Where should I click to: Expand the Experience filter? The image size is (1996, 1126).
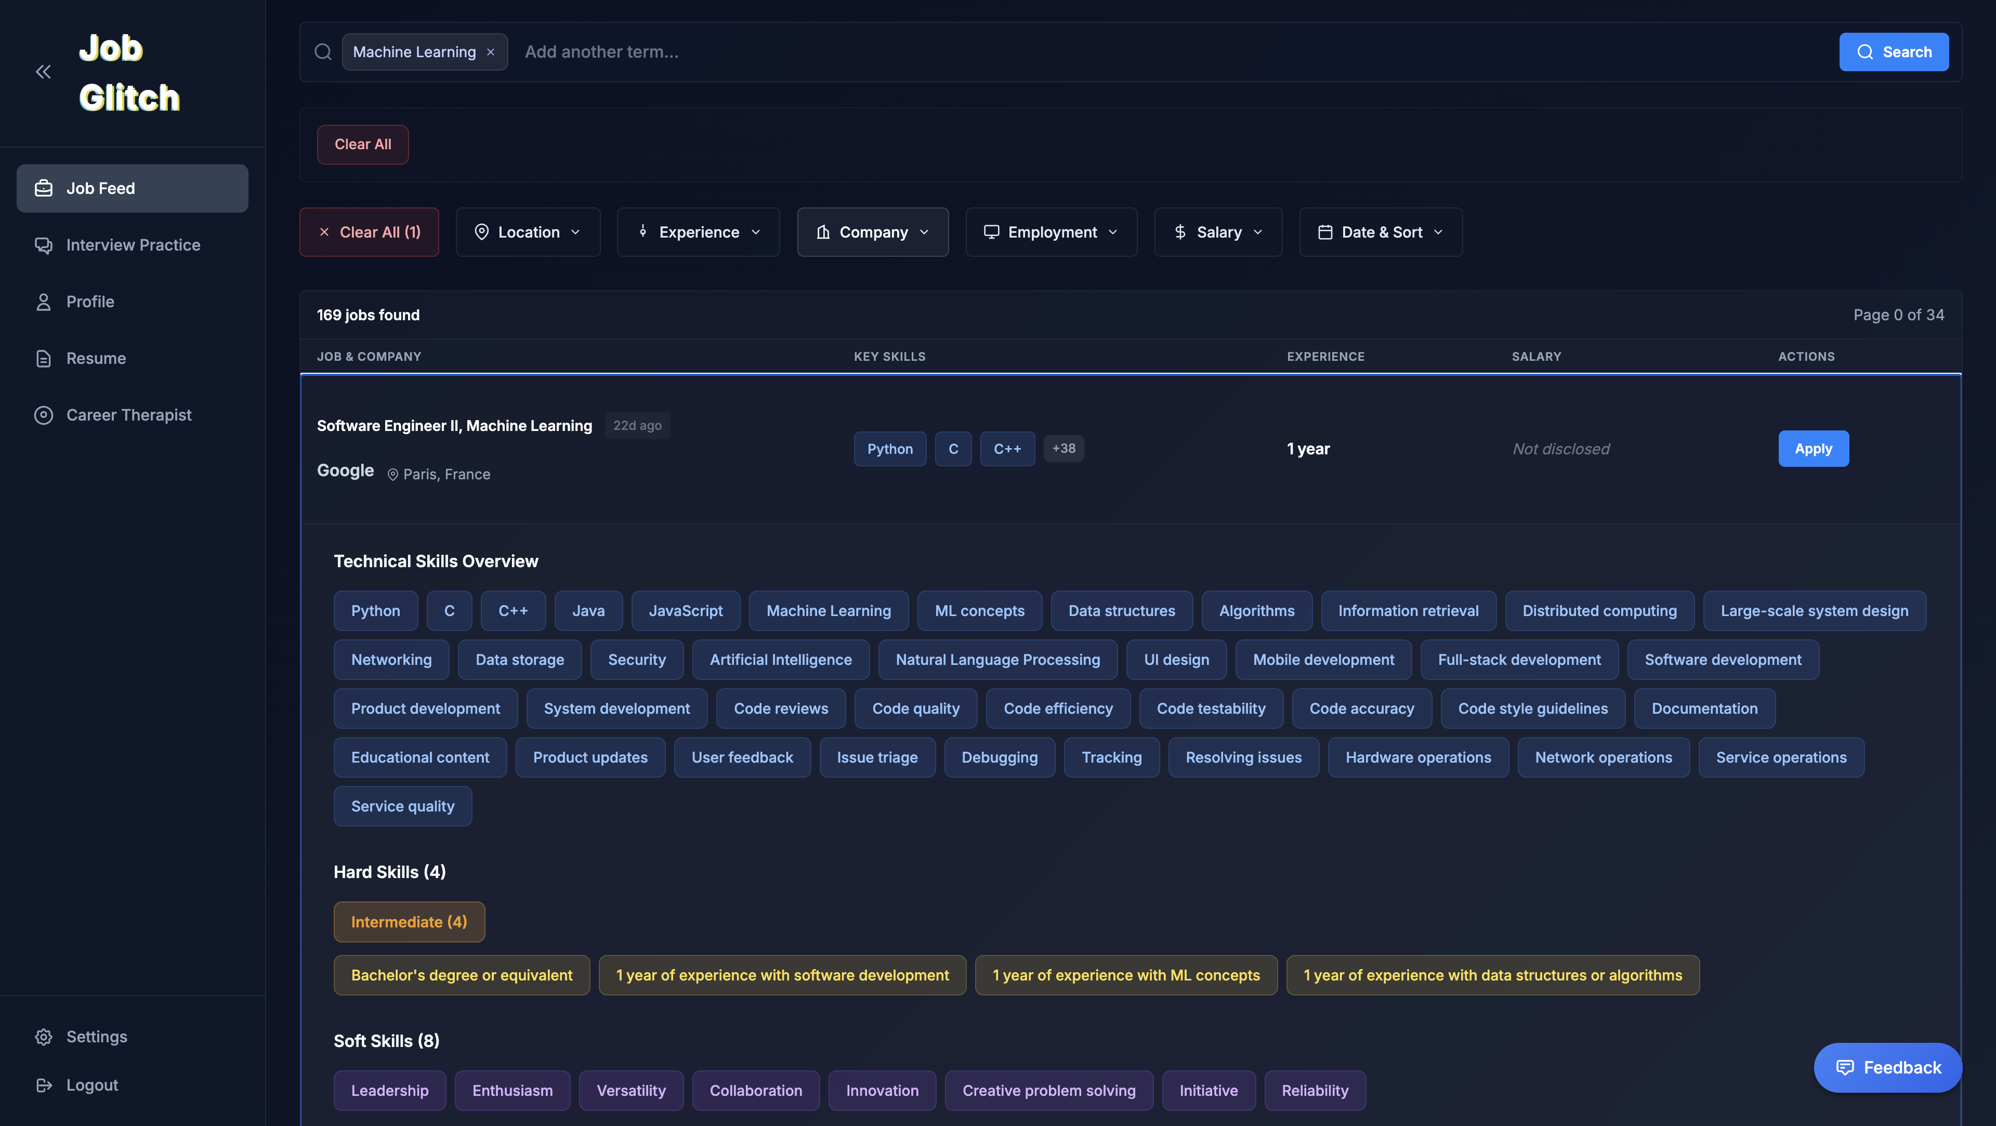(698, 232)
